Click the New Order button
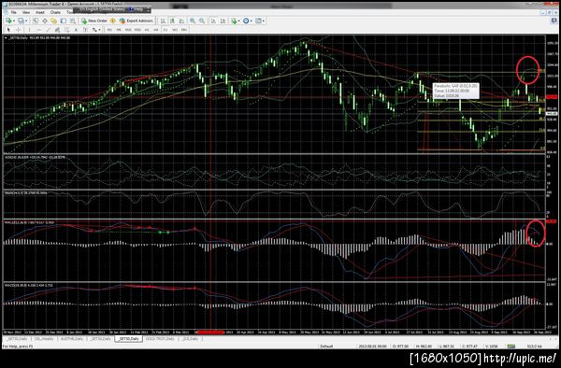 [94, 21]
